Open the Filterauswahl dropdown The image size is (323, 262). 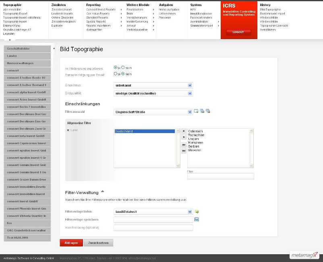point(153,112)
